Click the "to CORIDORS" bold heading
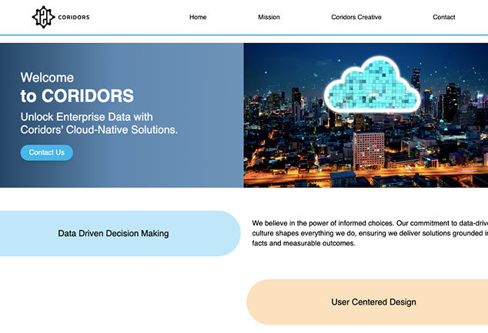The height and width of the screenshot is (333, 488). point(77,96)
